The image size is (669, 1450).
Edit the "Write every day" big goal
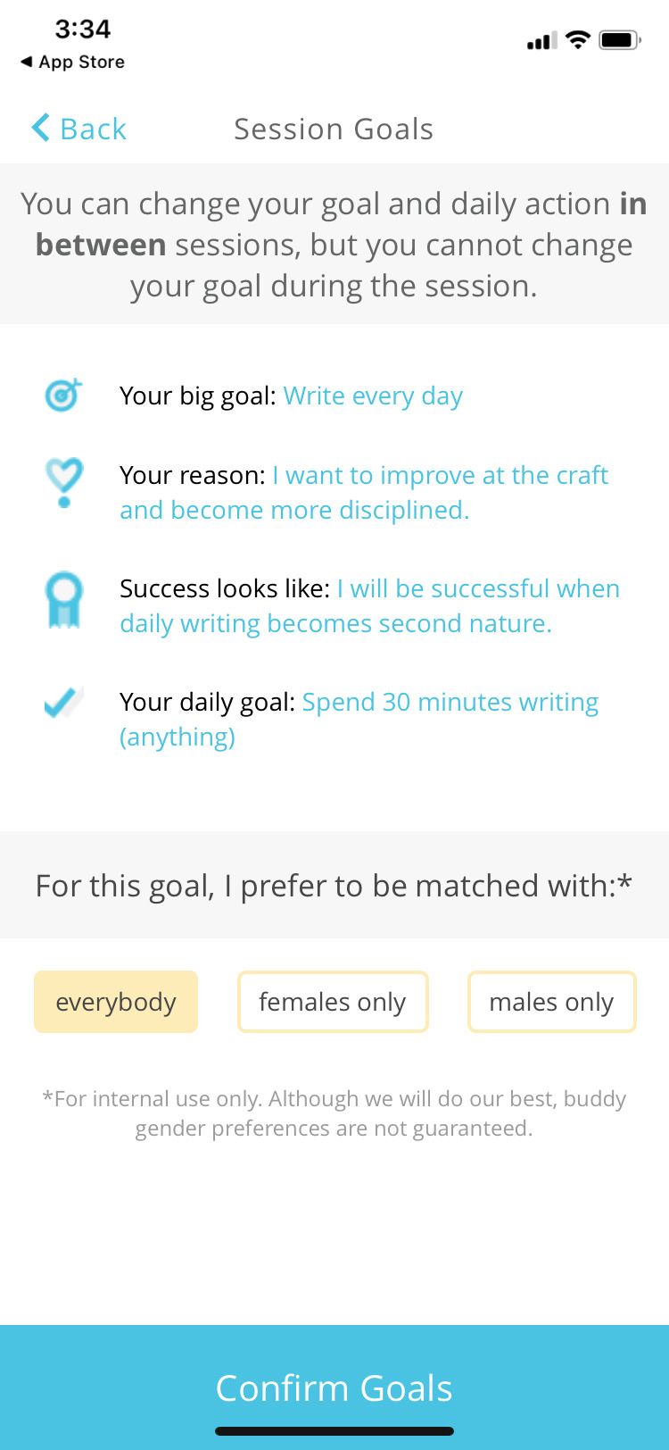[373, 396]
